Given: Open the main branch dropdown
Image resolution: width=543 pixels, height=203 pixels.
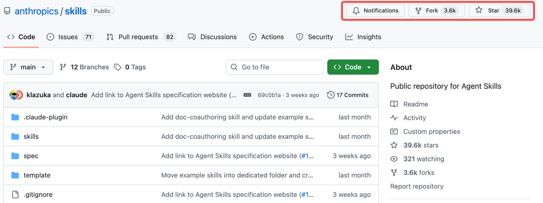Looking at the screenshot, I should pyautogui.click(x=28, y=67).
